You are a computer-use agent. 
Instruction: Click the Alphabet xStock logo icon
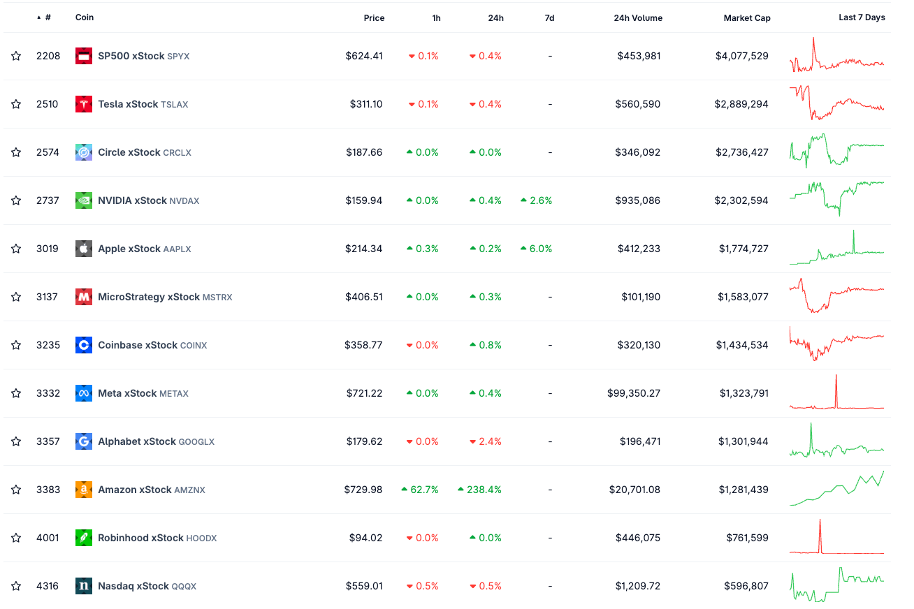pos(84,441)
